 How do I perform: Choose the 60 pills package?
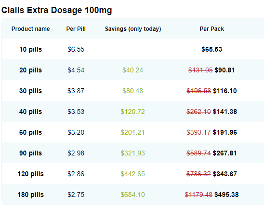tap(30, 132)
